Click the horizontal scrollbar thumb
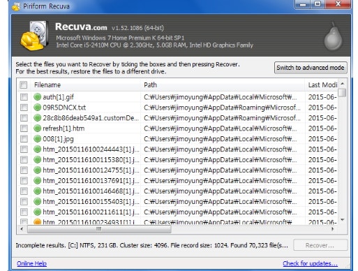 tap(99, 229)
